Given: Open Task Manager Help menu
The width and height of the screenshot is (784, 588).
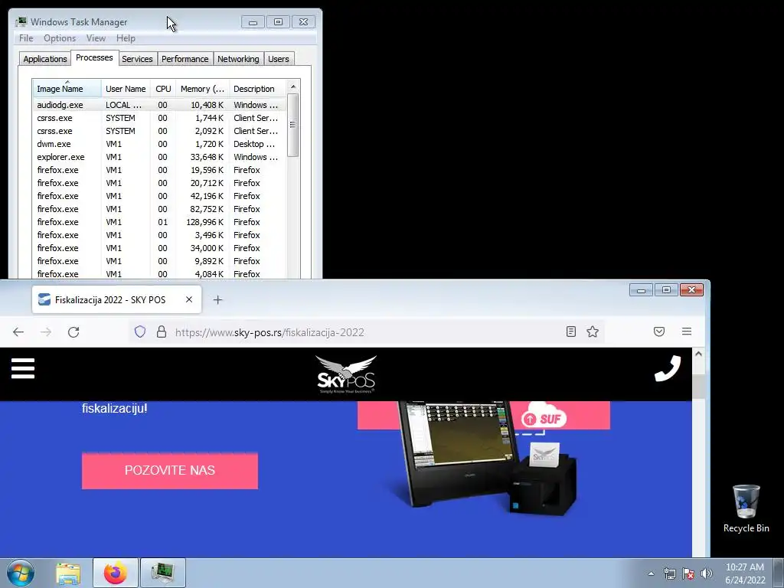Looking at the screenshot, I should pyautogui.click(x=126, y=38).
